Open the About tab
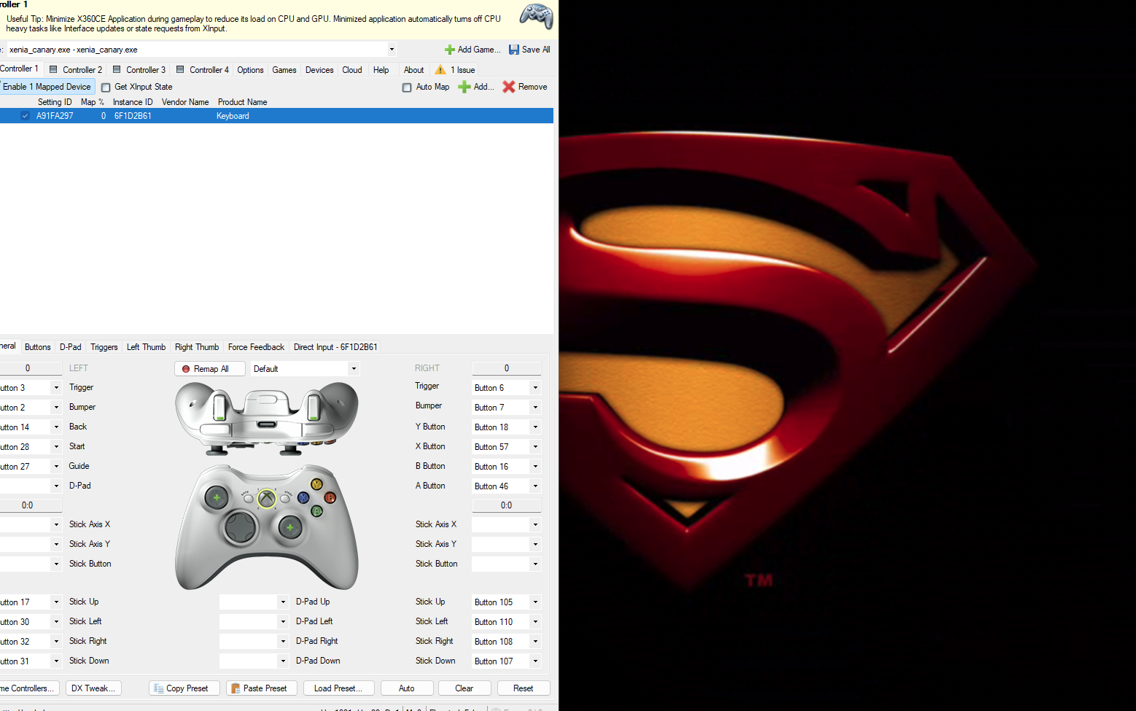 [x=413, y=70]
